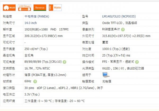Select contrast ratio 1000:1 (Typ.) value
Viewport: 159px width, 111px height.
click(116, 49)
